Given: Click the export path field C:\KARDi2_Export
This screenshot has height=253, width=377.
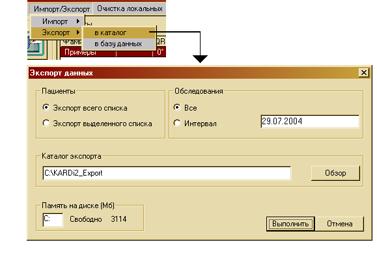Looking at the screenshot, I should point(167,173).
